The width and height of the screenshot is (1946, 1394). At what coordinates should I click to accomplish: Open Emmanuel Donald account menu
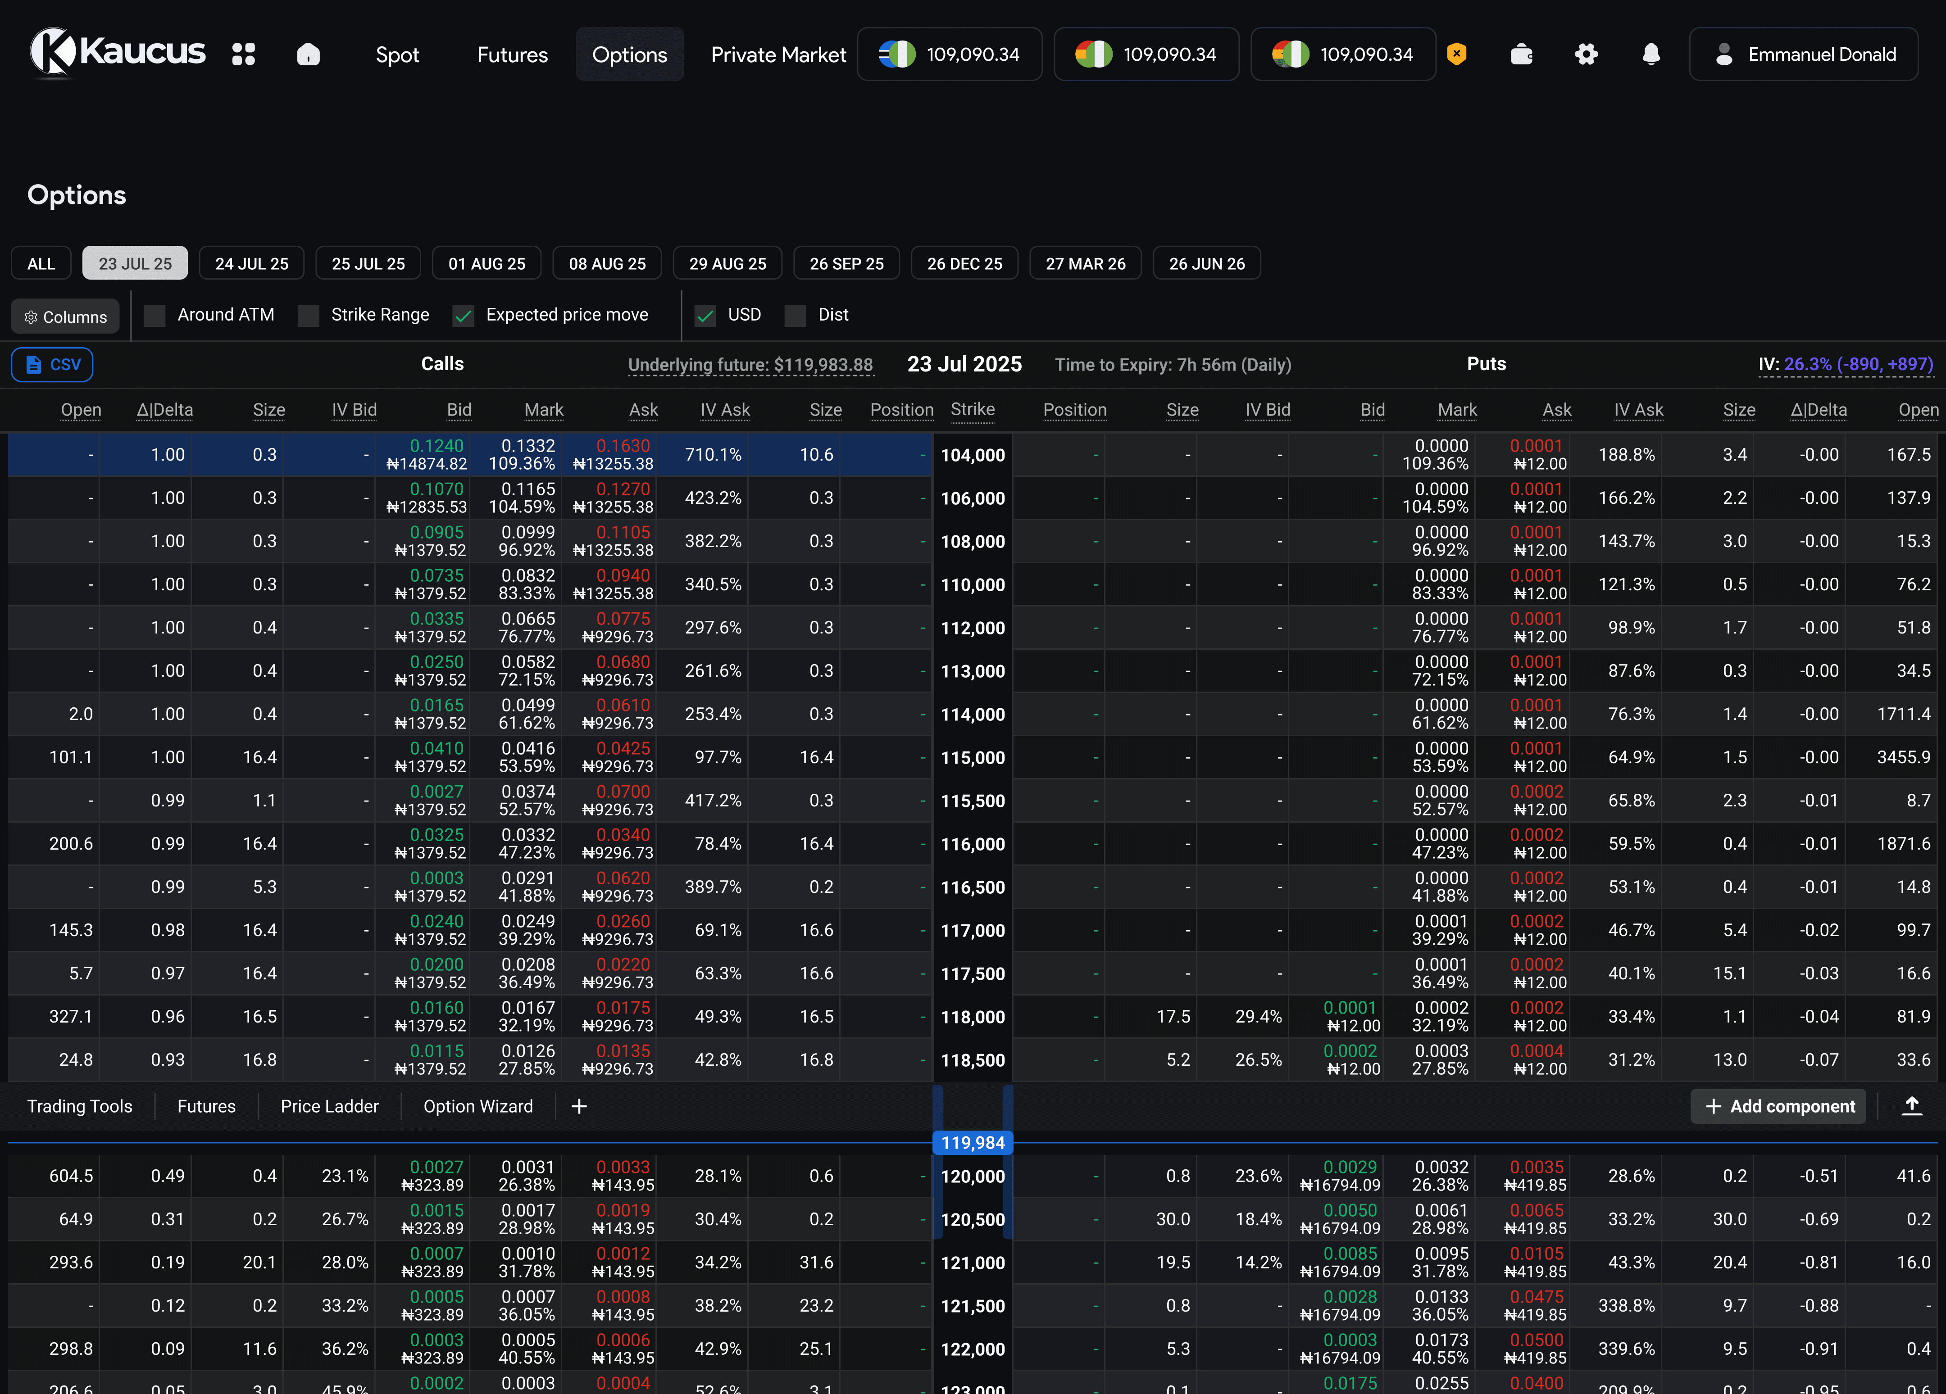point(1804,54)
